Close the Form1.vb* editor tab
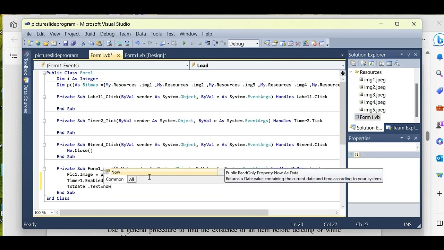Screen dimensions: 444x250 (118, 55)
